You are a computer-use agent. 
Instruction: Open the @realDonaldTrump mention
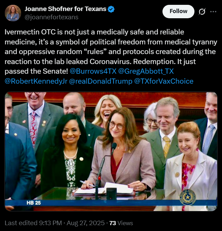101,81
